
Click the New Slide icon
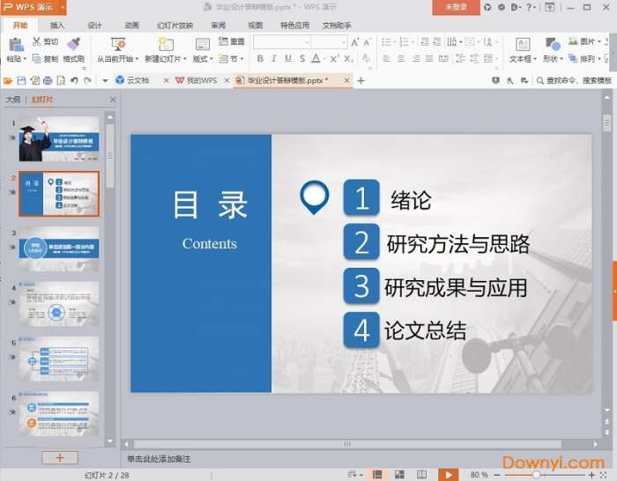166,44
